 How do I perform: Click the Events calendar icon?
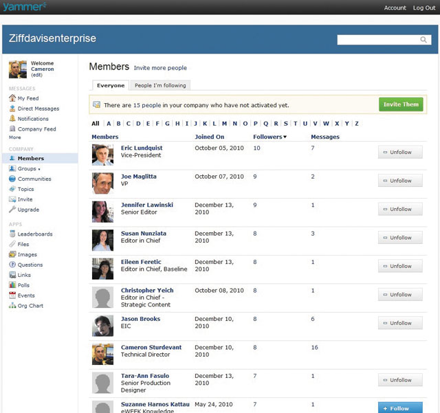pyautogui.click(x=12, y=295)
